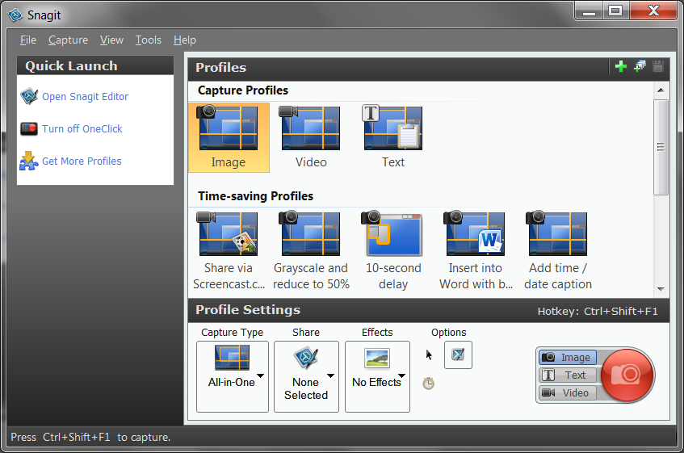Click Turn off OneClick link
This screenshot has width=684, height=453.
tap(82, 128)
